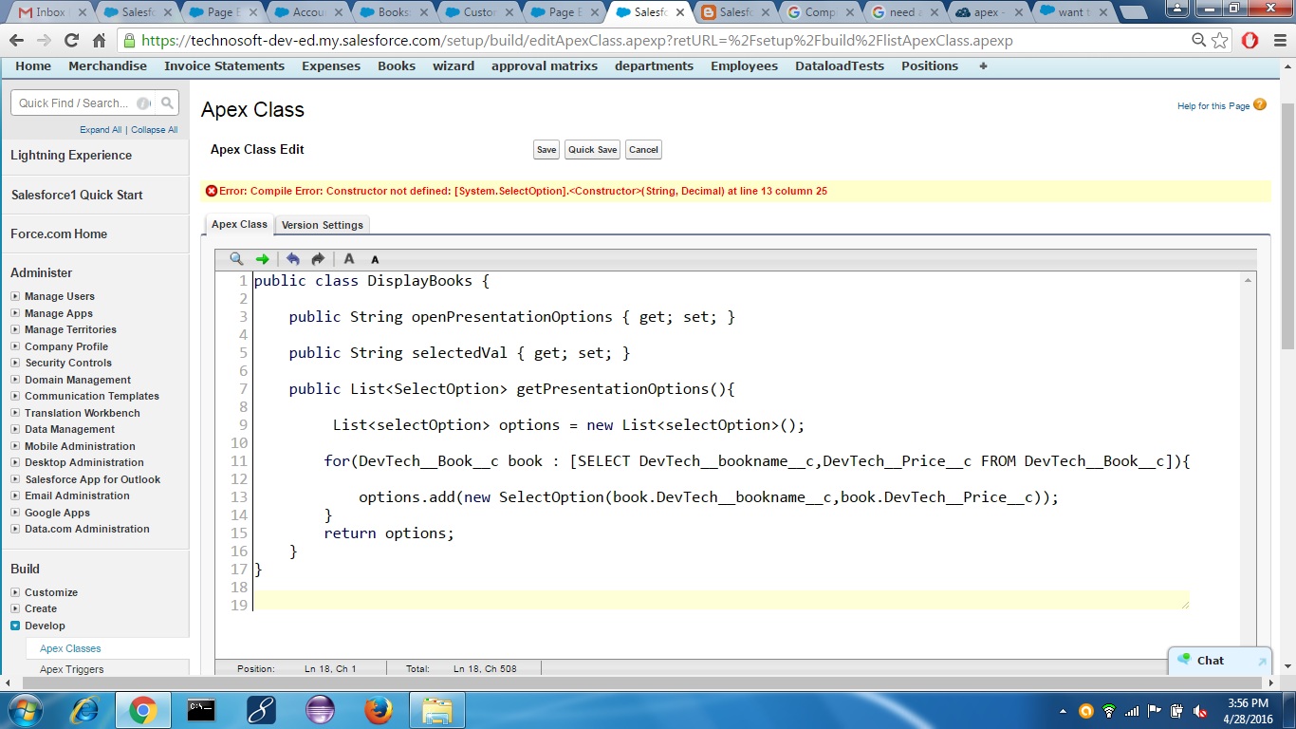Screen dimensions: 1296x729
Task: Click the Quick Save button
Action: click(591, 149)
